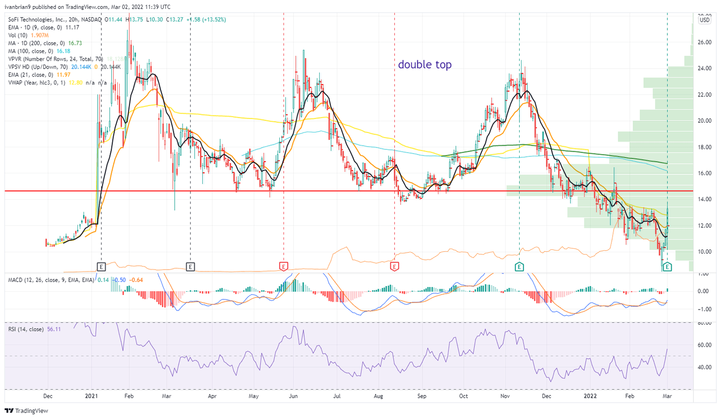
Task: Click the MA 1D (200, close, 0) indicator legend
Action: 36,43
